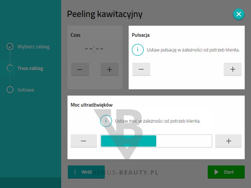Click the Czas time display
Image resolution: width=251 pixels, height=188 pixels.
[94, 49]
